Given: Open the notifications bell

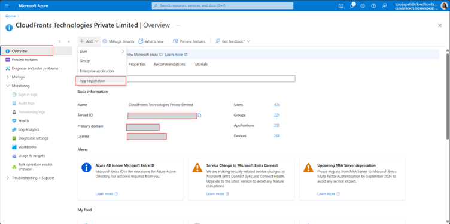Looking at the screenshot, I should [x=352, y=6].
